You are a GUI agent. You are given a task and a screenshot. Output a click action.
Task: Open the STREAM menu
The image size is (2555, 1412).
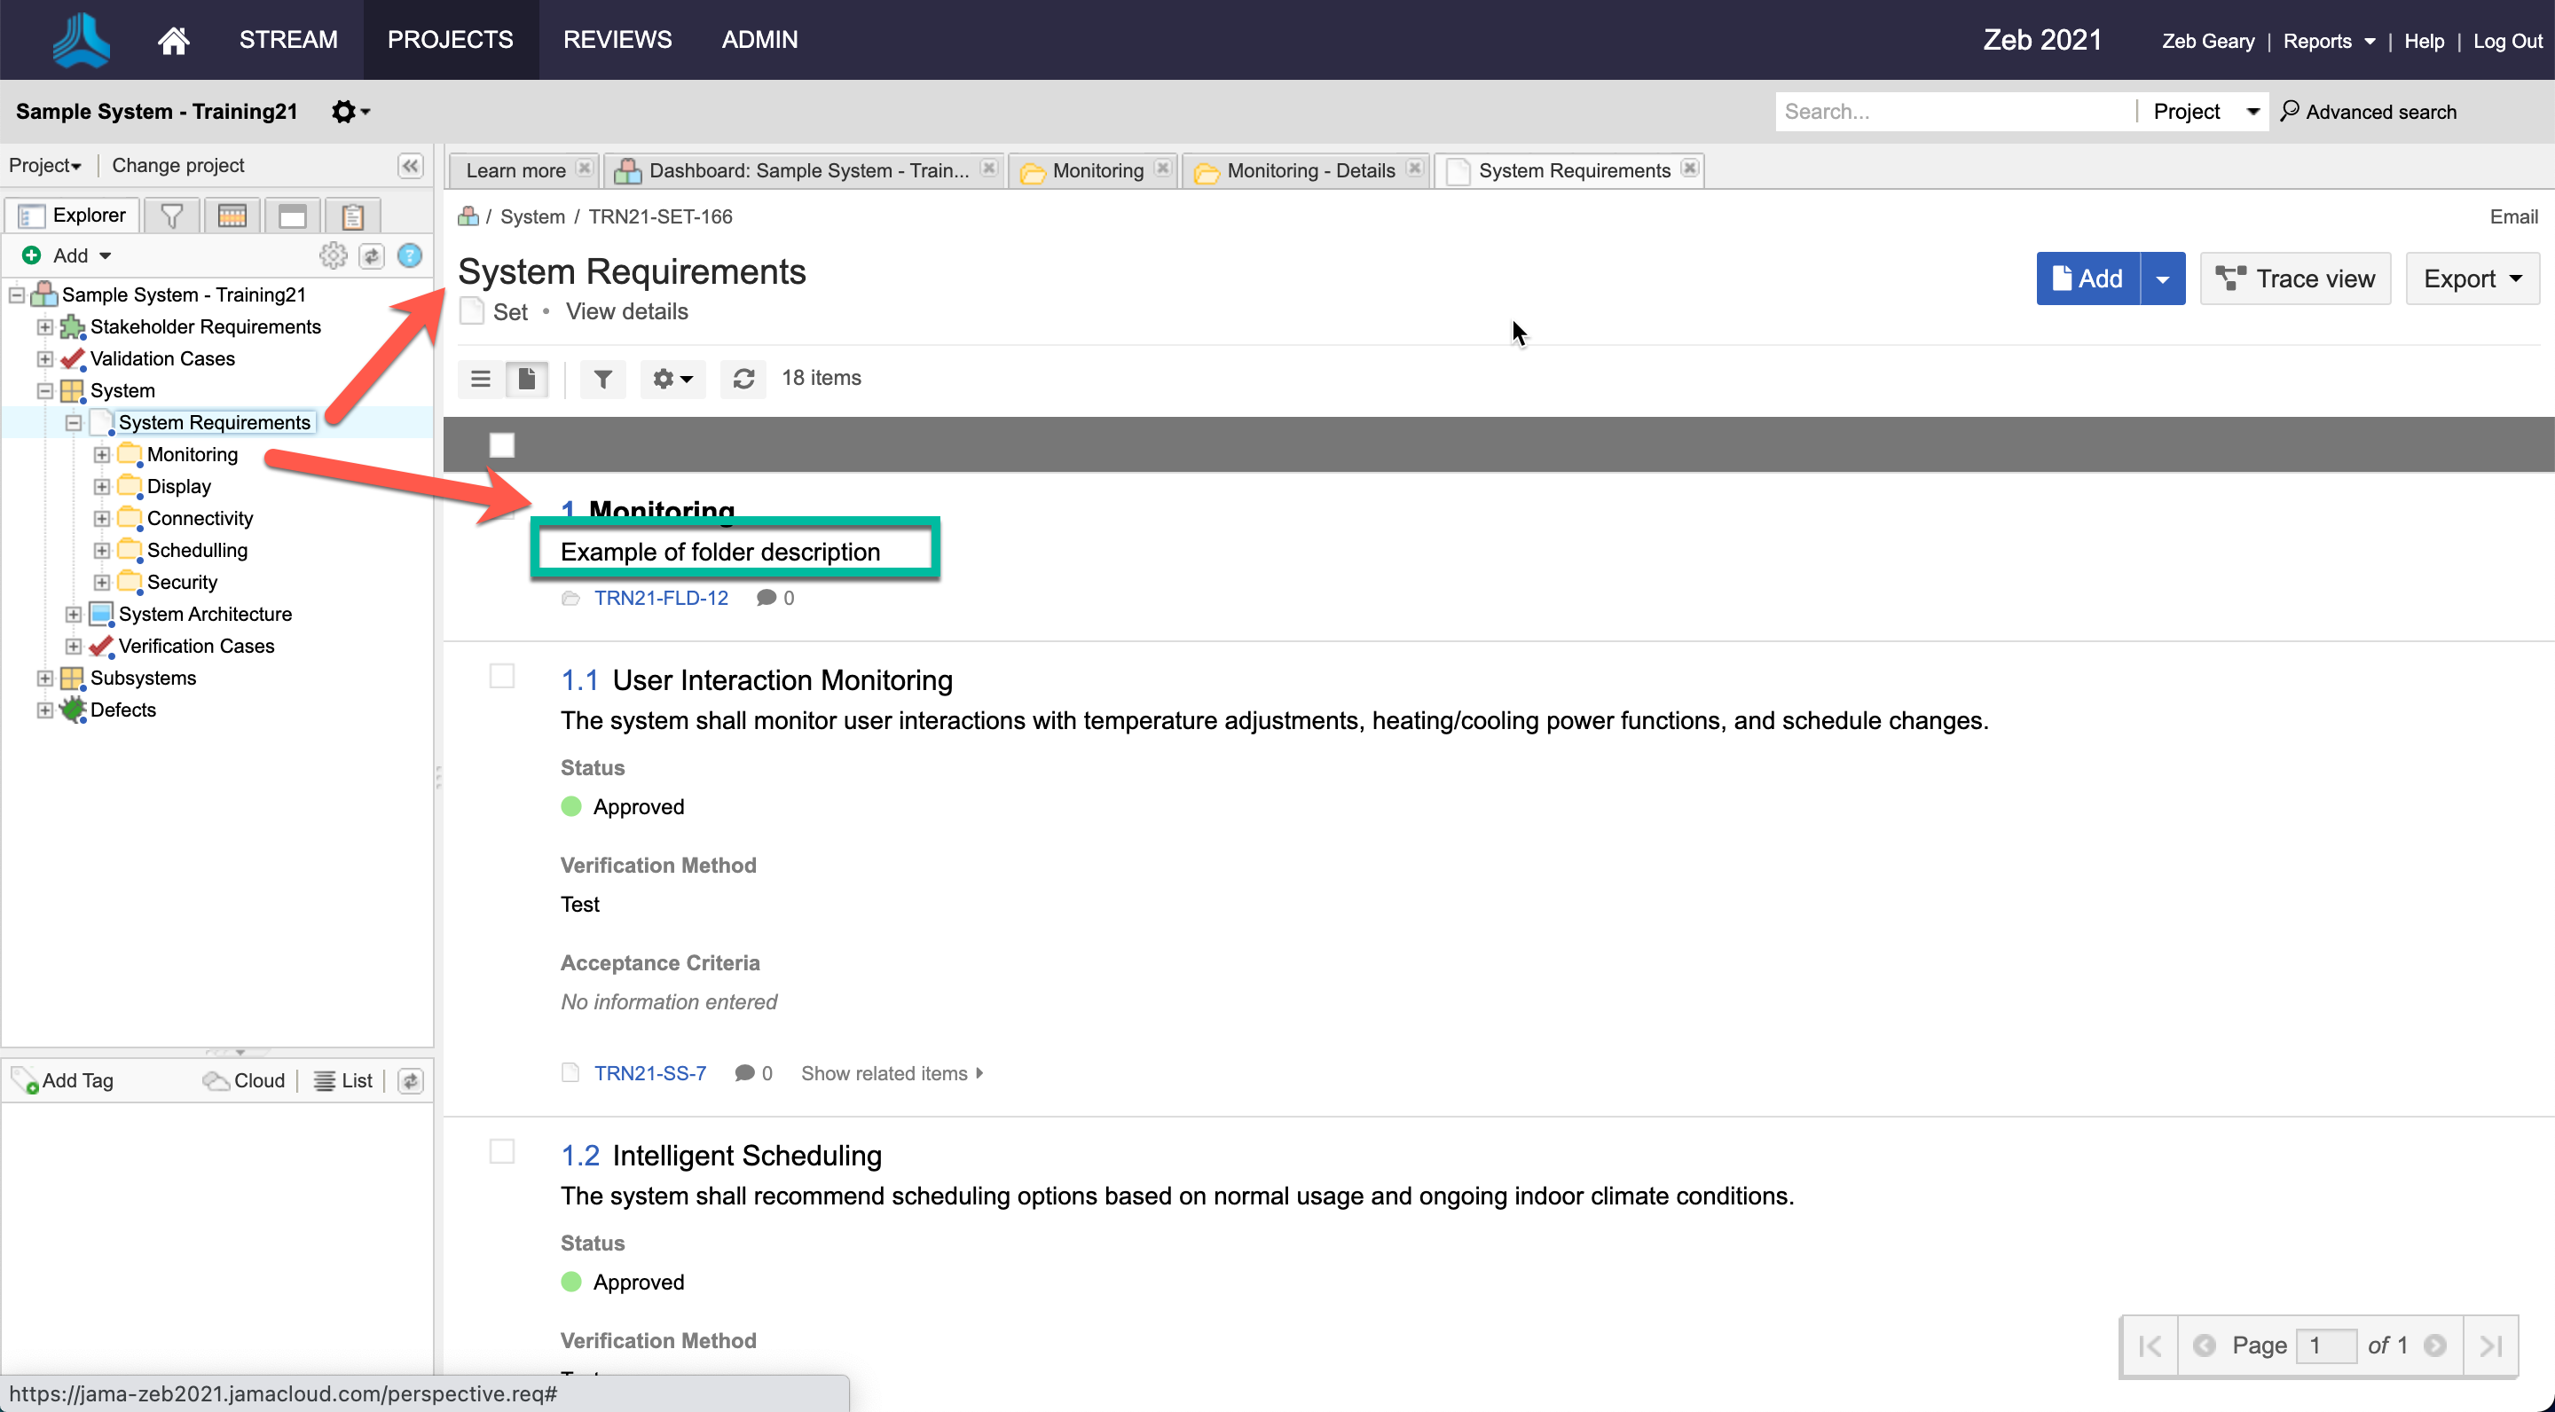coord(287,40)
